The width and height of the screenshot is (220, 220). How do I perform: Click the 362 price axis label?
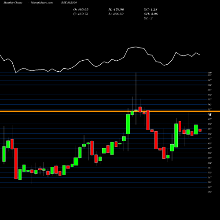click(209, 163)
